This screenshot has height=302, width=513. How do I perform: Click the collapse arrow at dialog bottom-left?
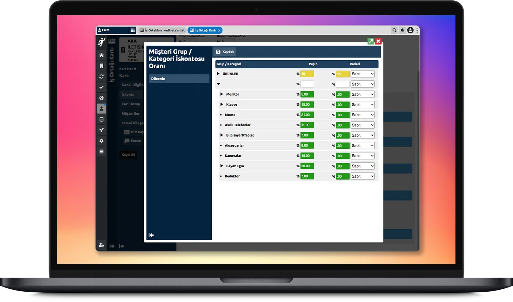(151, 235)
